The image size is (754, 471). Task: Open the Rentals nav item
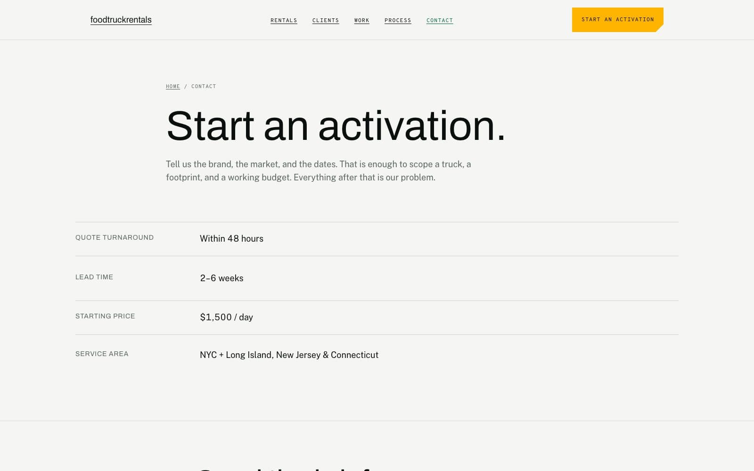pos(284,20)
